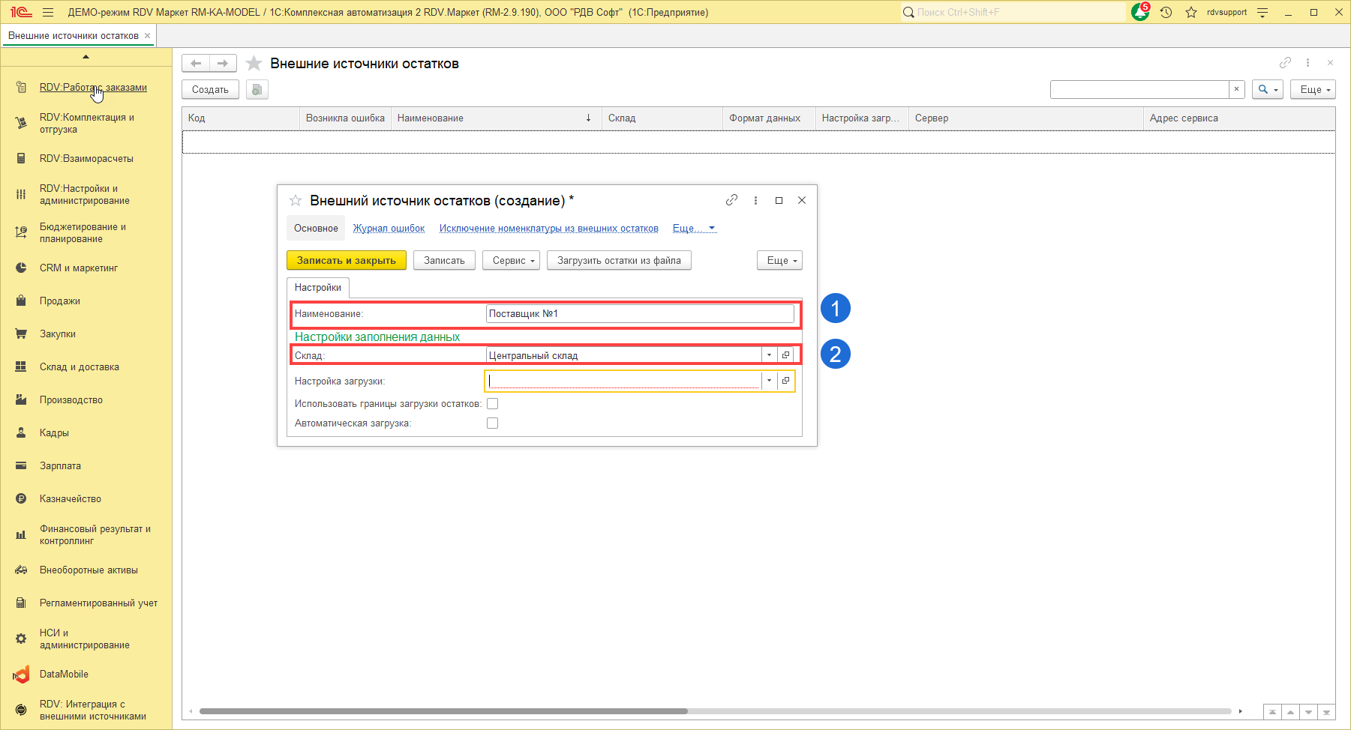Enable Использовать границы загрузки остатков checkbox
1351x730 pixels.
pos(493,404)
